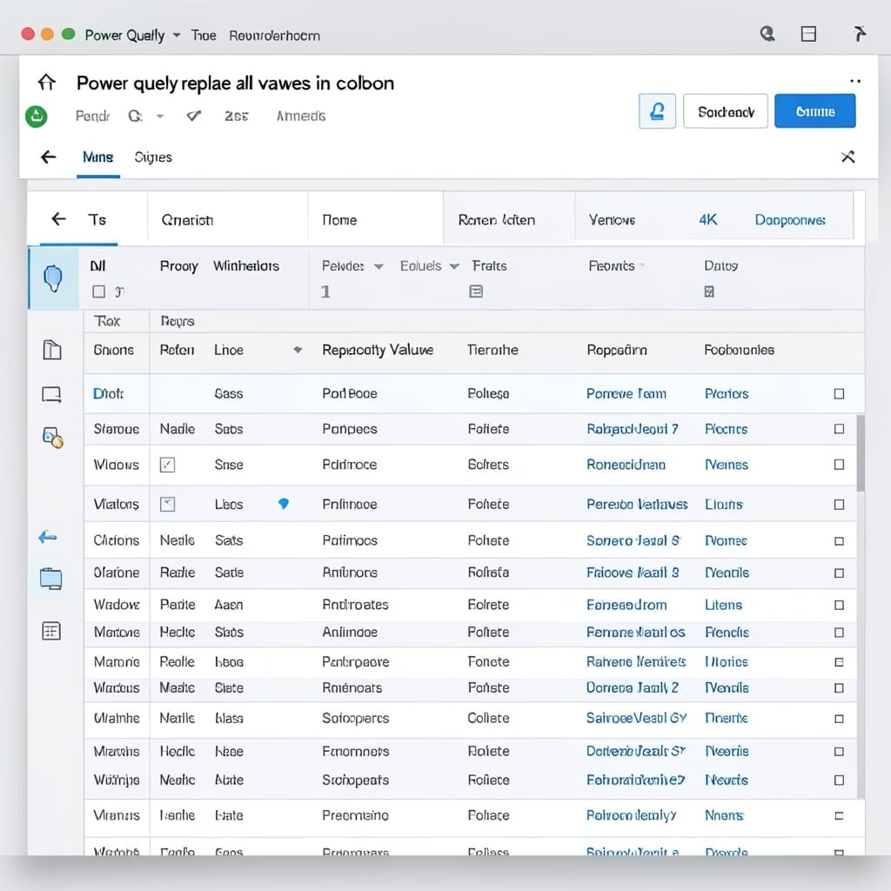891x891 pixels.
Task: Open the document sidebar icon
Action: (51, 350)
